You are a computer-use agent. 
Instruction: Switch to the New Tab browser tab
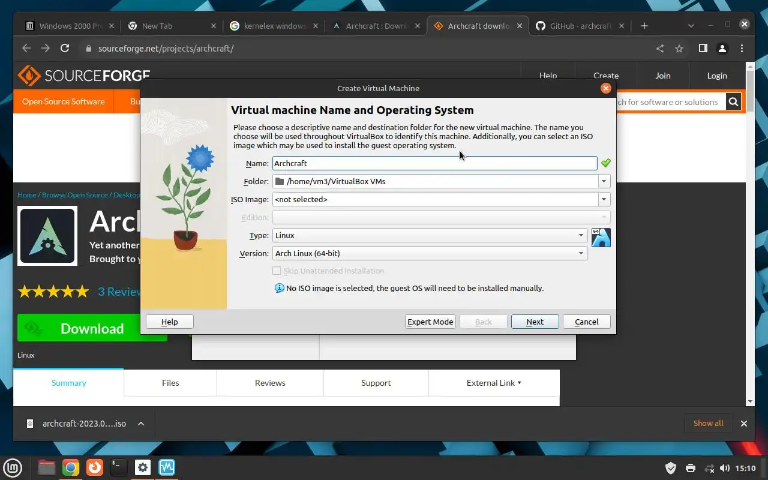tap(171, 26)
